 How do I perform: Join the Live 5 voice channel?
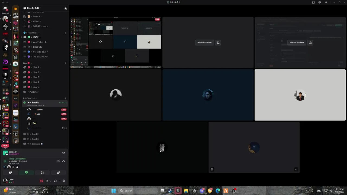pos(45,87)
